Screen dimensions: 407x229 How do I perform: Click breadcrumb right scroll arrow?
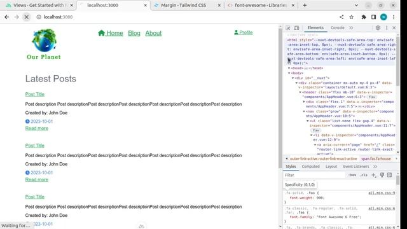coord(396,158)
